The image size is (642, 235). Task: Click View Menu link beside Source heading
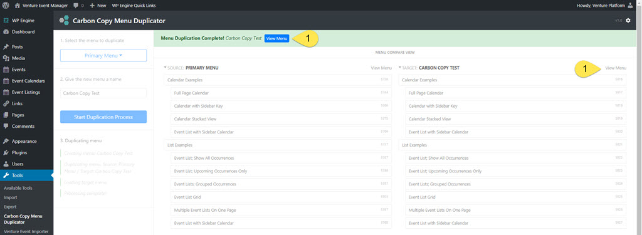point(381,68)
